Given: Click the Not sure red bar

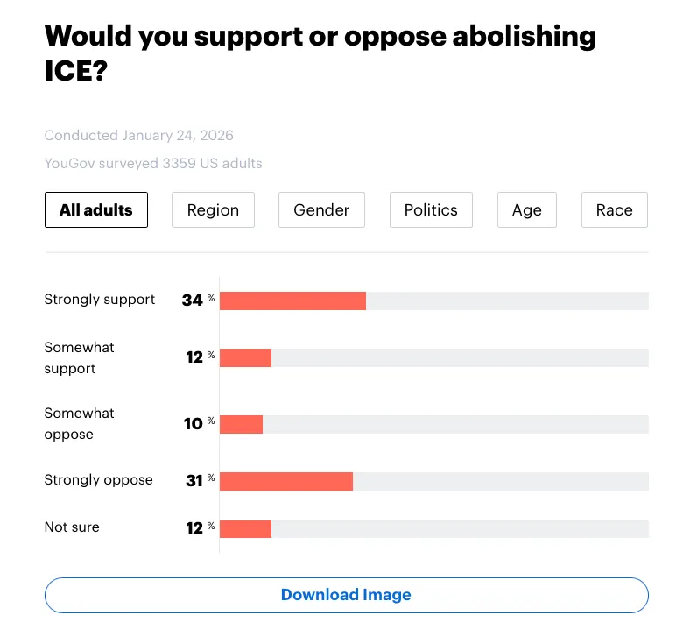Looking at the screenshot, I should coord(245,528).
